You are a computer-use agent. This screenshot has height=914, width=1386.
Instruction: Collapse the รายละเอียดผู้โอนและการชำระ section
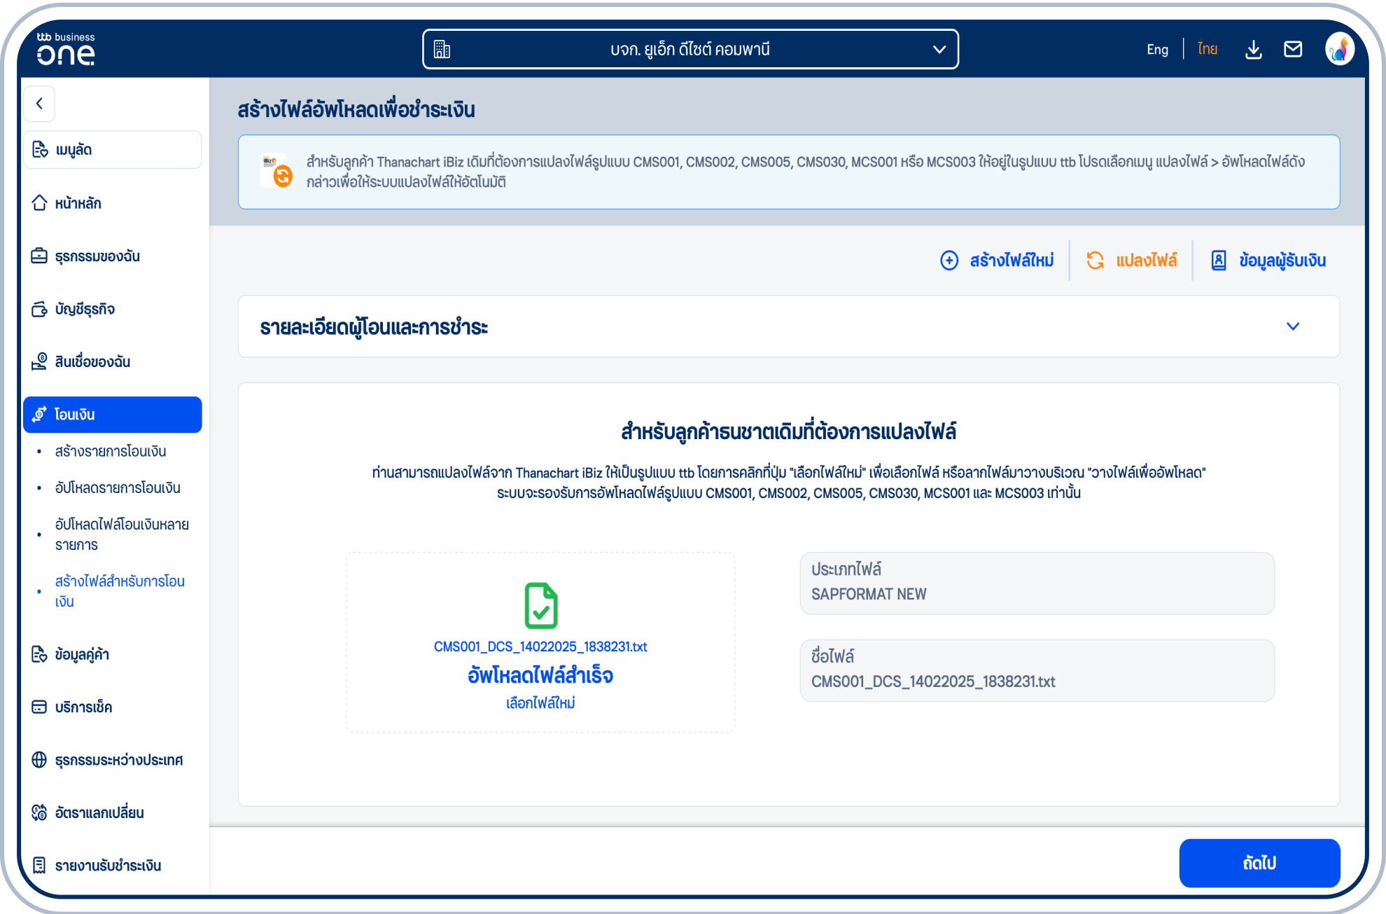pos(1293,326)
